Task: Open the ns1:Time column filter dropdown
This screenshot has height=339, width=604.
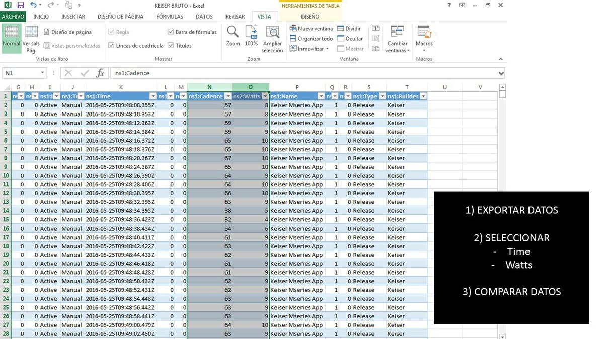Action: coord(153,96)
